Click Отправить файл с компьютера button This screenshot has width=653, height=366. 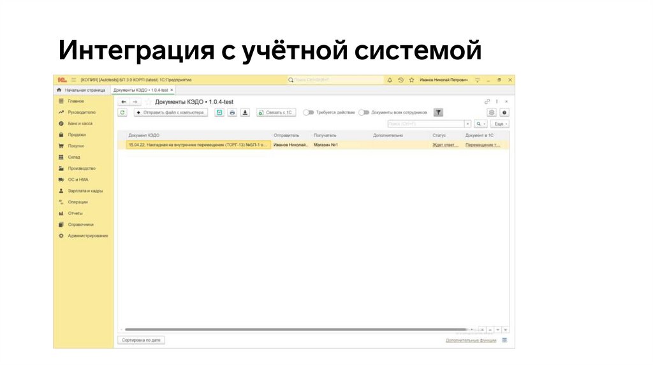[171, 112]
